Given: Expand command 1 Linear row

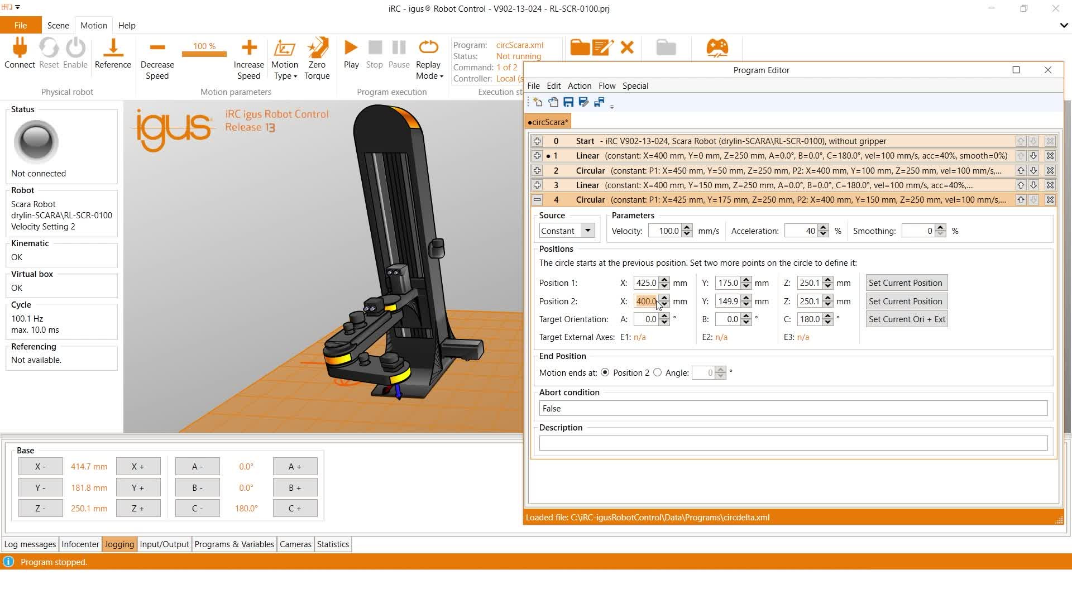Looking at the screenshot, I should [537, 156].
